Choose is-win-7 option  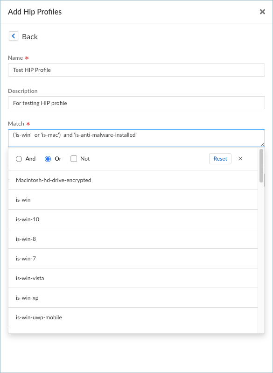pyautogui.click(x=133, y=259)
